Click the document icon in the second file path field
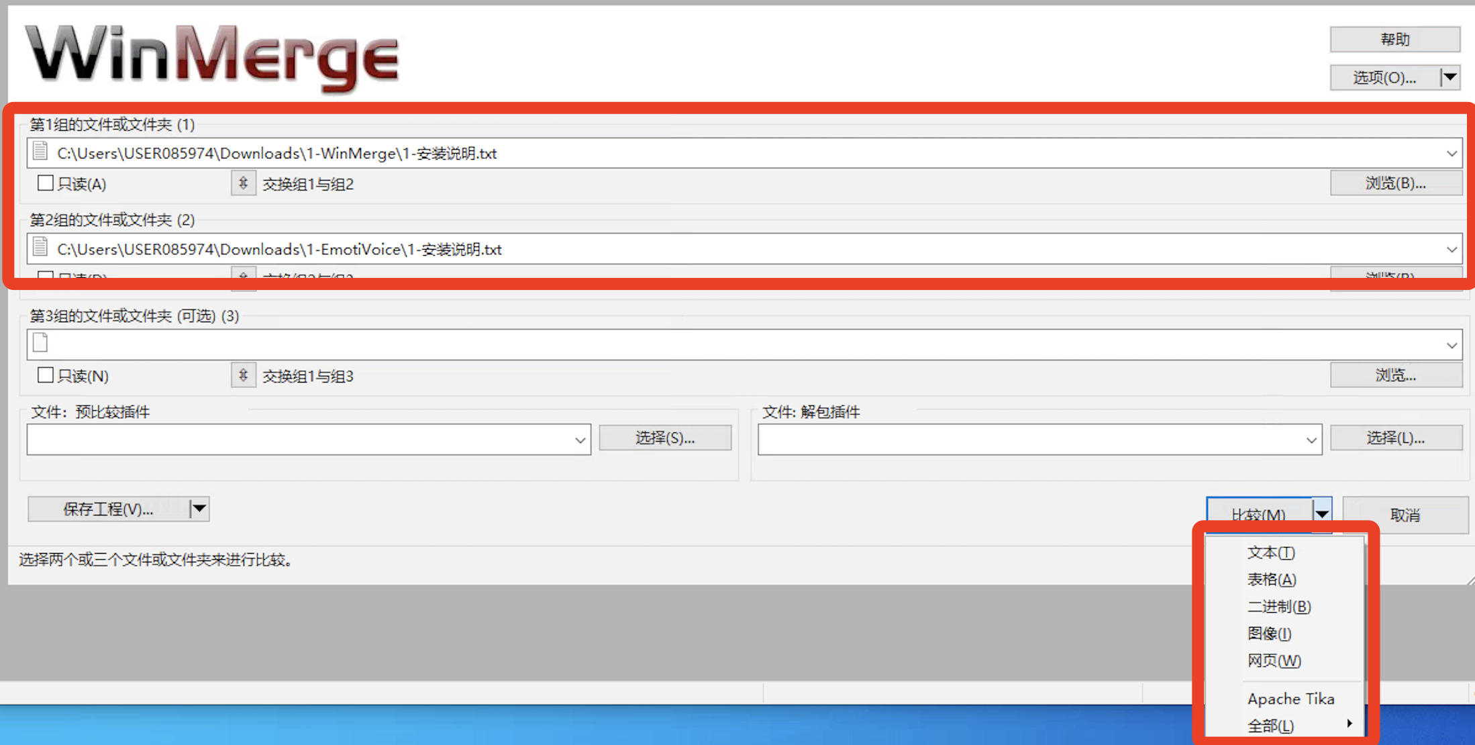 (x=40, y=248)
